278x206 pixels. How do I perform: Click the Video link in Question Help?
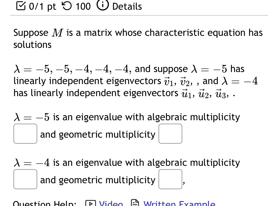110,203
